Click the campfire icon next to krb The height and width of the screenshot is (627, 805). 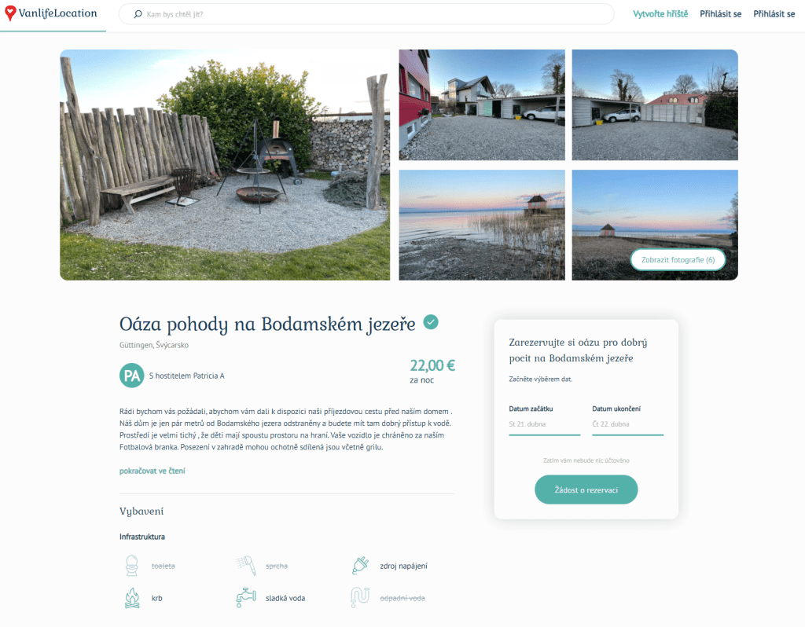click(x=132, y=598)
